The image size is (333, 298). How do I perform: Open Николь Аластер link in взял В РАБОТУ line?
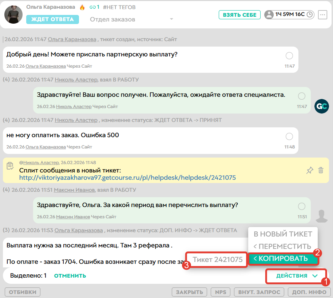click(76, 80)
